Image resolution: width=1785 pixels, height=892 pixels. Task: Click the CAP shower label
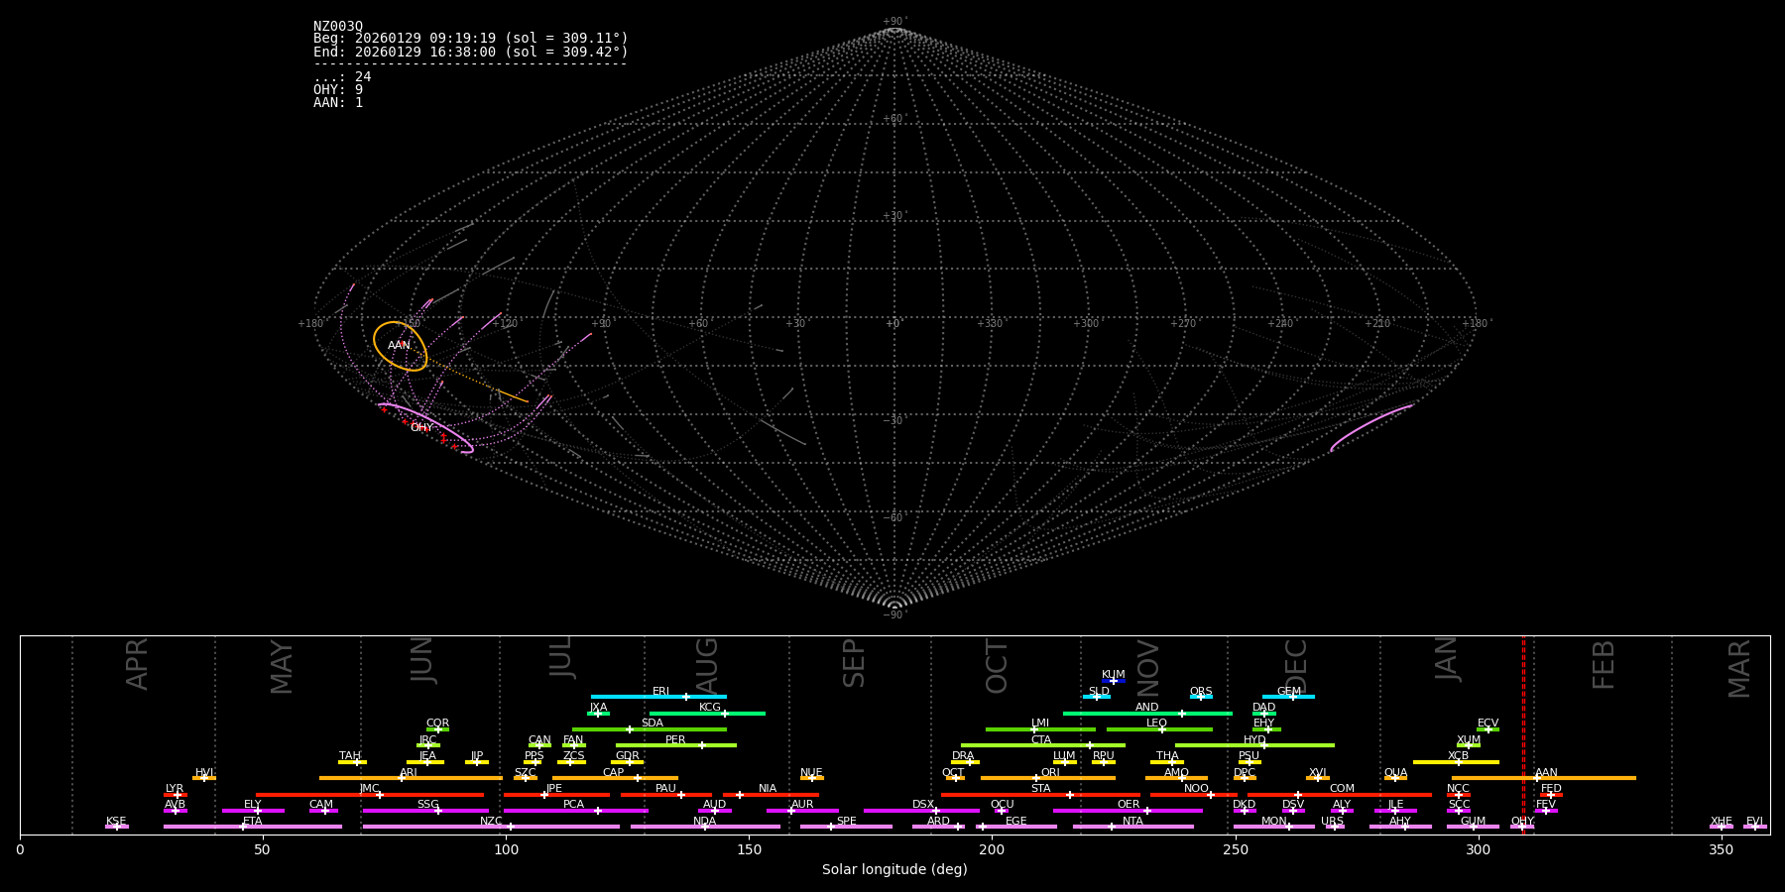point(614,773)
